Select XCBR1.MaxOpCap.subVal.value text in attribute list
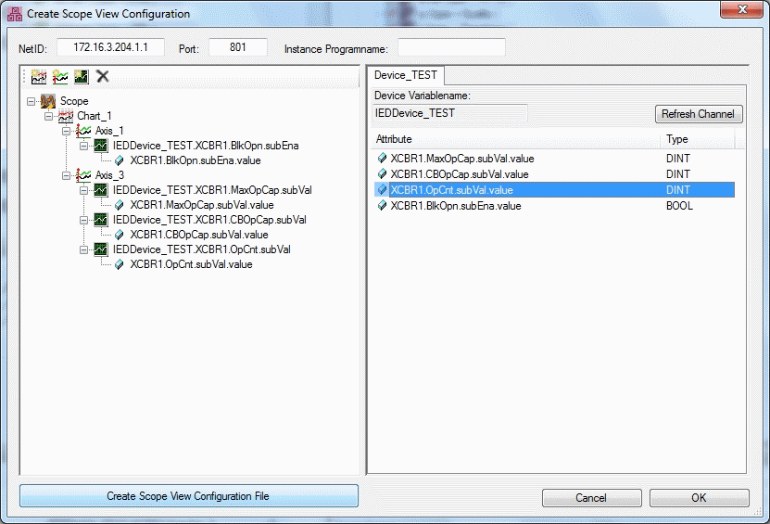The width and height of the screenshot is (770, 524). point(462,159)
